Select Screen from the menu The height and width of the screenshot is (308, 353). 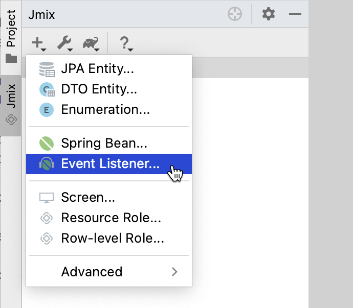87,197
